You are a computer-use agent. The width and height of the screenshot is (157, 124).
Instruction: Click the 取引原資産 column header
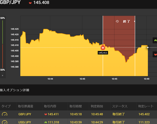[x=26, y=106]
